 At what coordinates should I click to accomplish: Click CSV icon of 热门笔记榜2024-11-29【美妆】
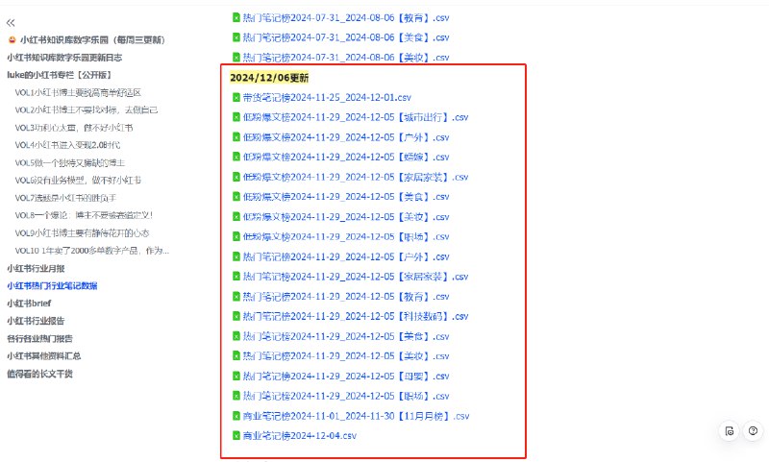[236, 356]
